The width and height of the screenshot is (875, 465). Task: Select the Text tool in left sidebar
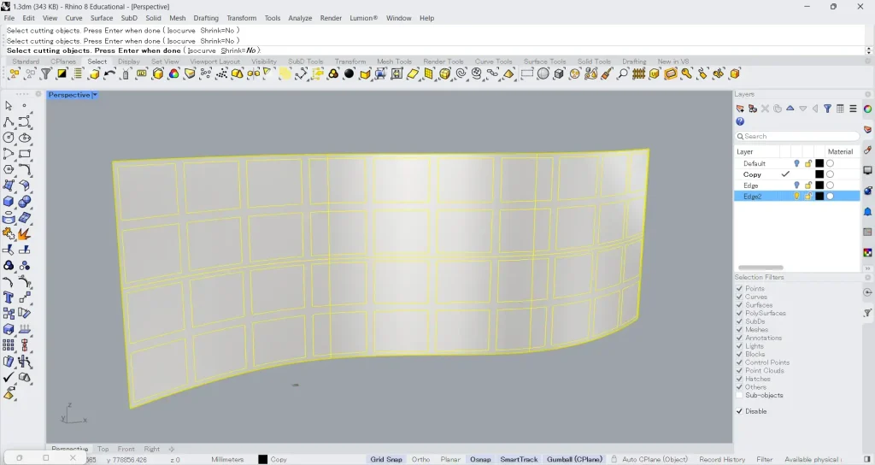click(x=9, y=297)
